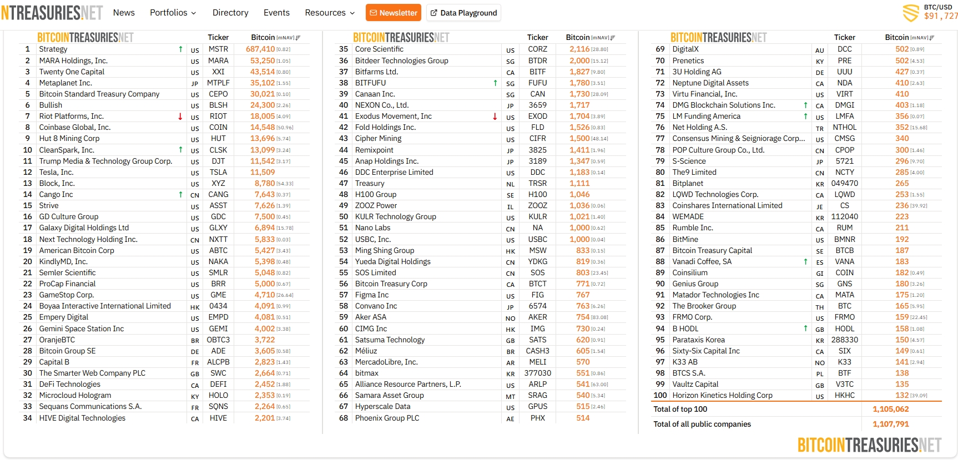Sort the first table by the Bitcoin column icon
The image size is (958, 460).
298,38
